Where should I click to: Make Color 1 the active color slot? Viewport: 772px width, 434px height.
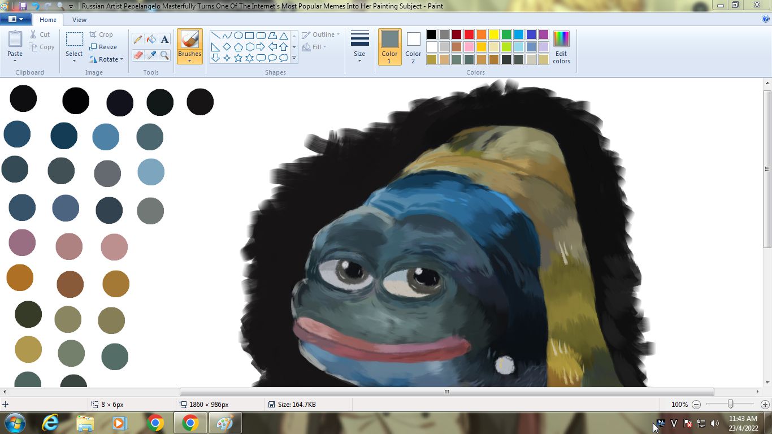pos(389,46)
